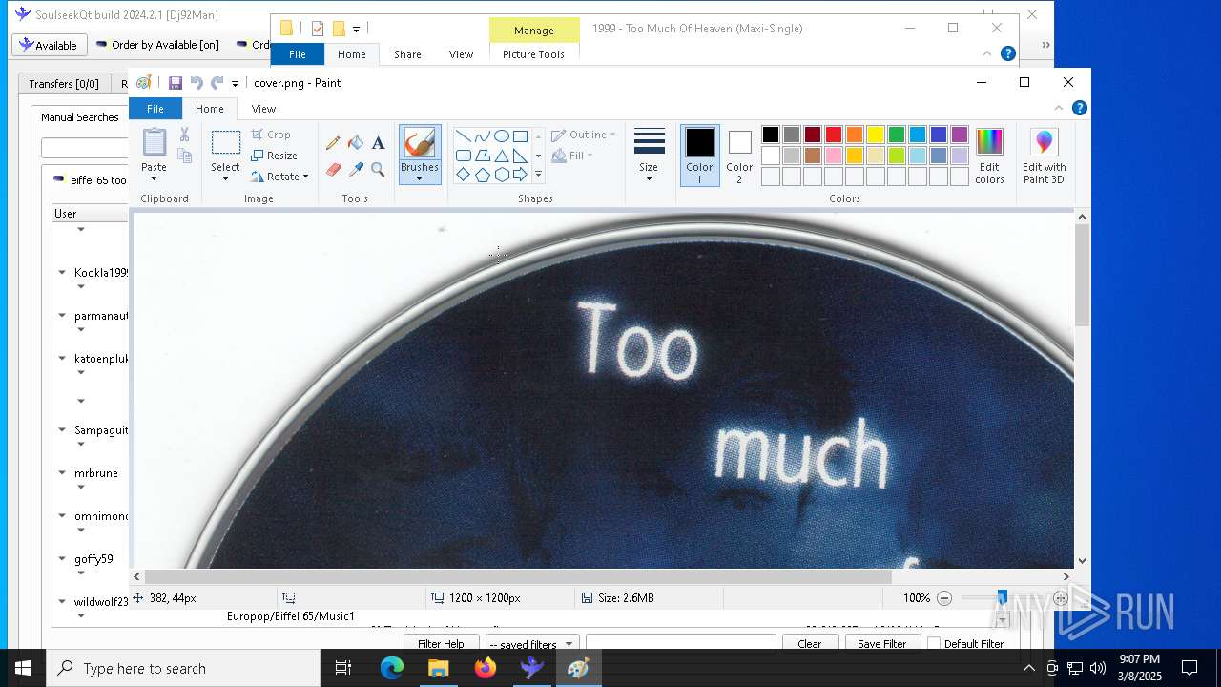This screenshot has height=687, width=1221.
Task: Select the Magnifier tool
Action: [378, 170]
